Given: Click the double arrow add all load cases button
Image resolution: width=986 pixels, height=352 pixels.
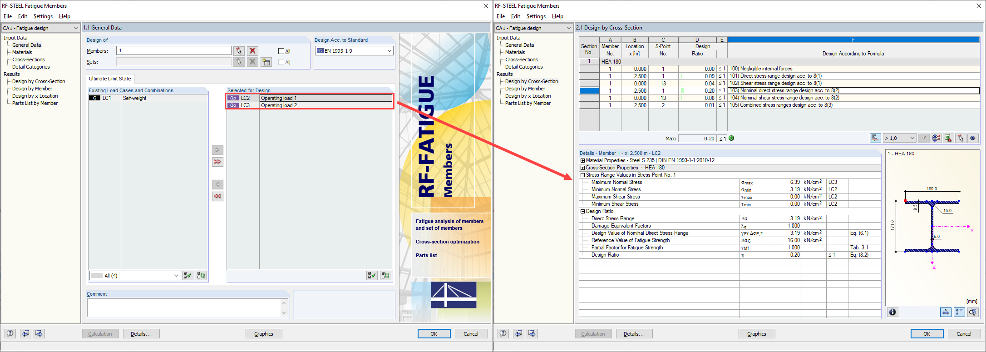Looking at the screenshot, I should pos(217,162).
